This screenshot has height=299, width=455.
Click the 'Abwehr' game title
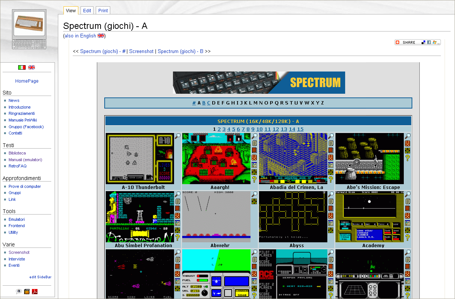pyautogui.click(x=220, y=246)
